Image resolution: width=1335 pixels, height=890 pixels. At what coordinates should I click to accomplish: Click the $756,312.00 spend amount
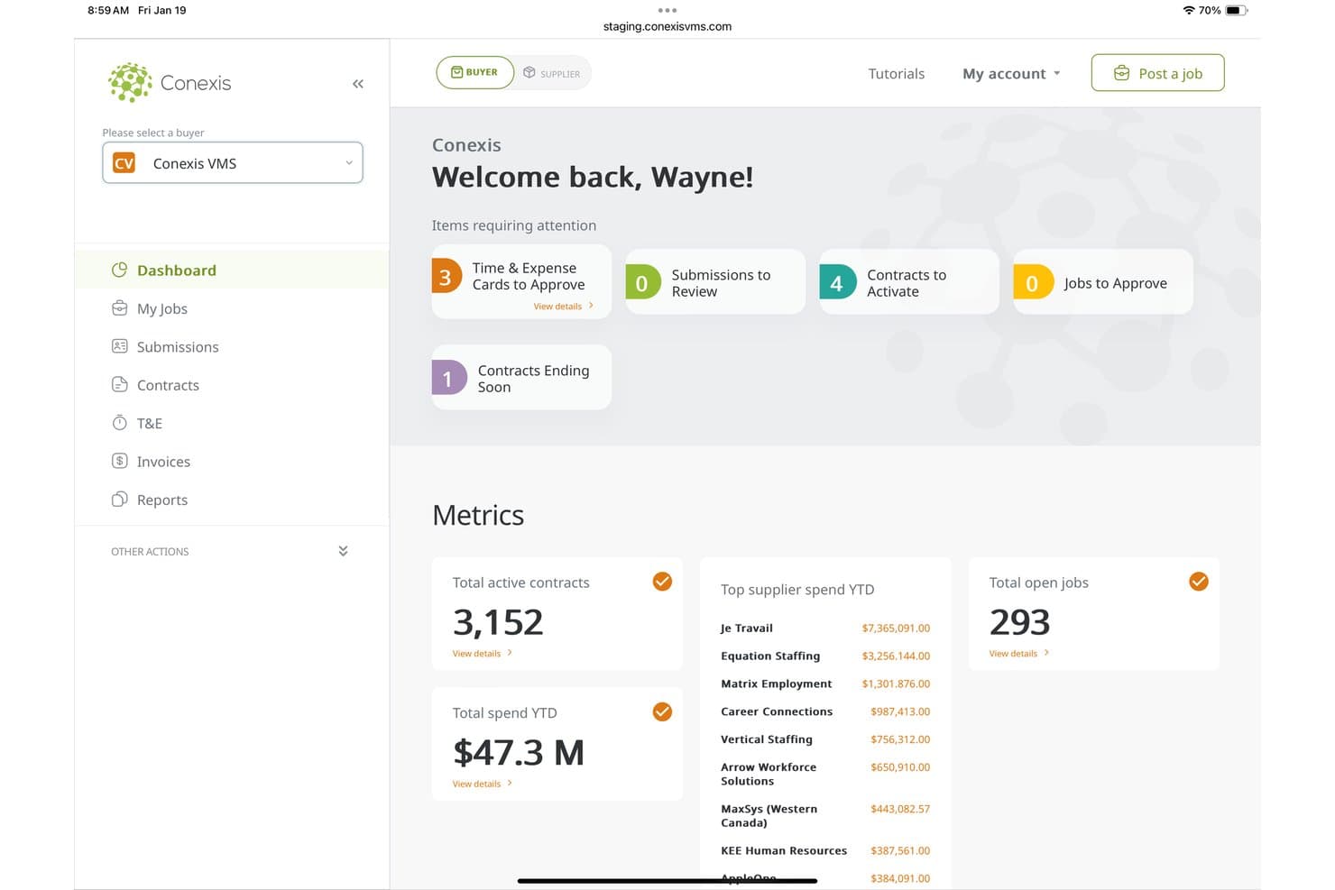(900, 739)
